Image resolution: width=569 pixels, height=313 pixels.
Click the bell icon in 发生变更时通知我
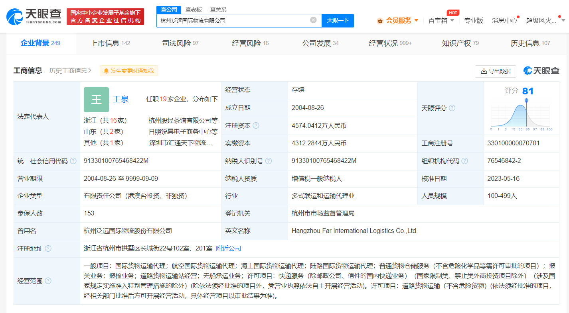[106, 71]
